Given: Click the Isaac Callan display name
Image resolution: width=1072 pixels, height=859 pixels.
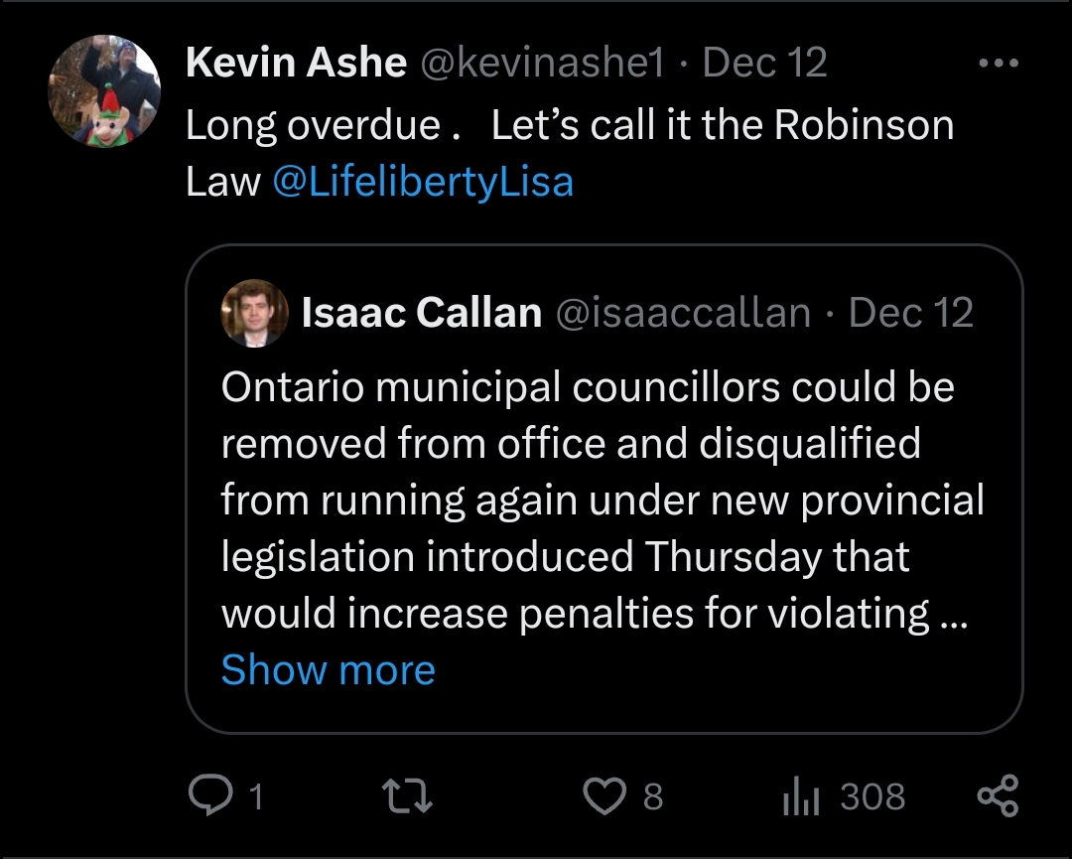Looking at the screenshot, I should click(x=421, y=313).
